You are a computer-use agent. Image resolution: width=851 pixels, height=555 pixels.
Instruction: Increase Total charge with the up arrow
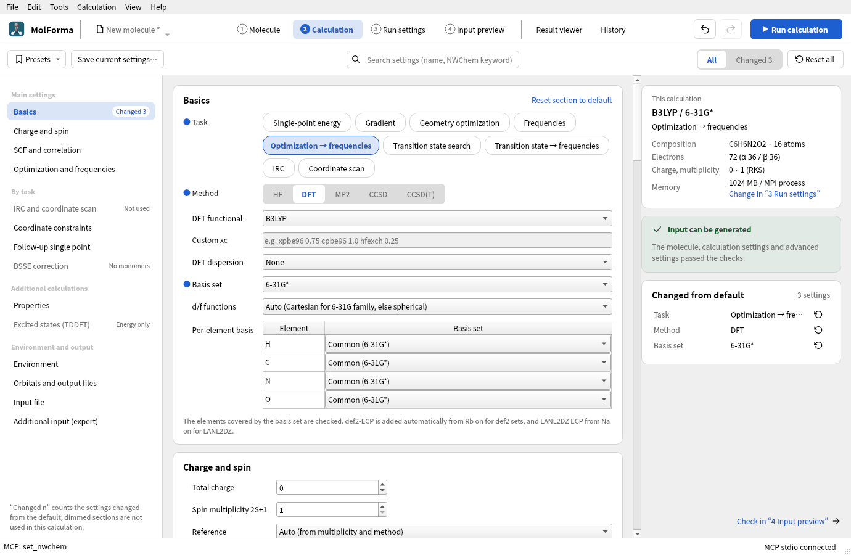[x=382, y=484]
